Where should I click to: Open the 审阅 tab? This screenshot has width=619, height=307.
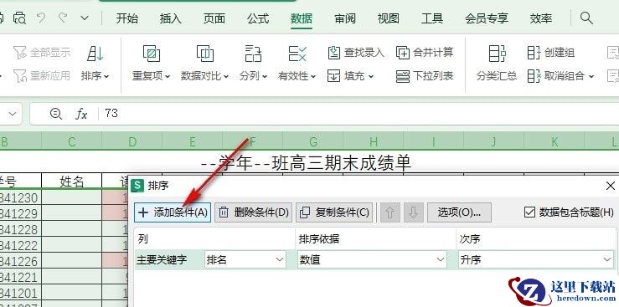coord(345,18)
